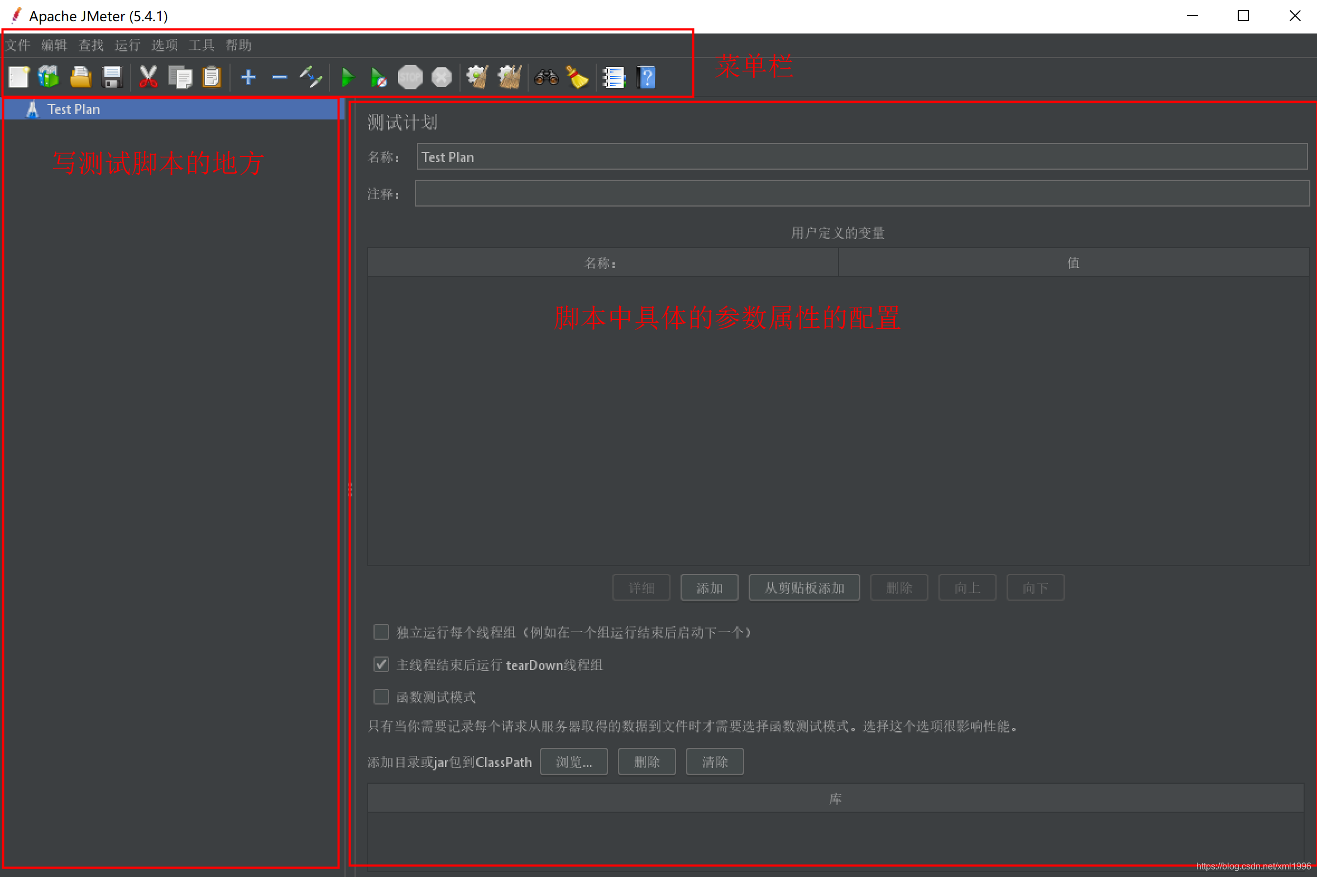
Task: Collapse all nodes with minus icon
Action: click(280, 77)
